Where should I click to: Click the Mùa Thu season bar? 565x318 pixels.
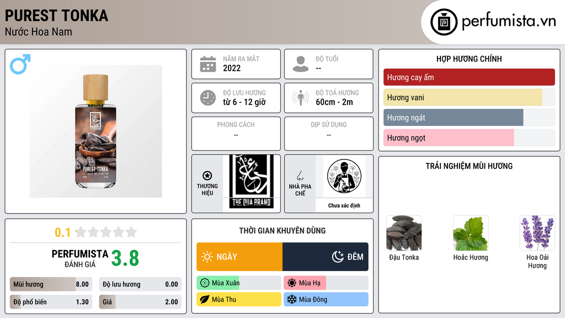pyautogui.click(x=239, y=299)
